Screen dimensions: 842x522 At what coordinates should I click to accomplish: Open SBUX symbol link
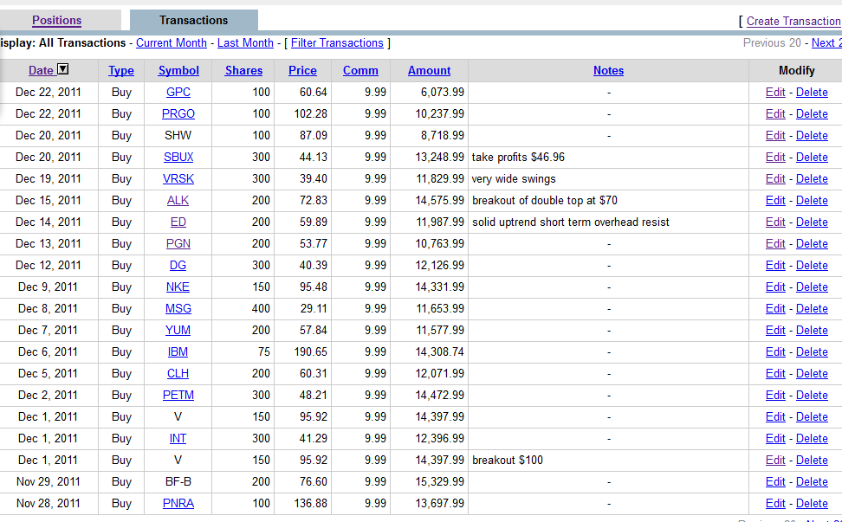[x=178, y=158]
